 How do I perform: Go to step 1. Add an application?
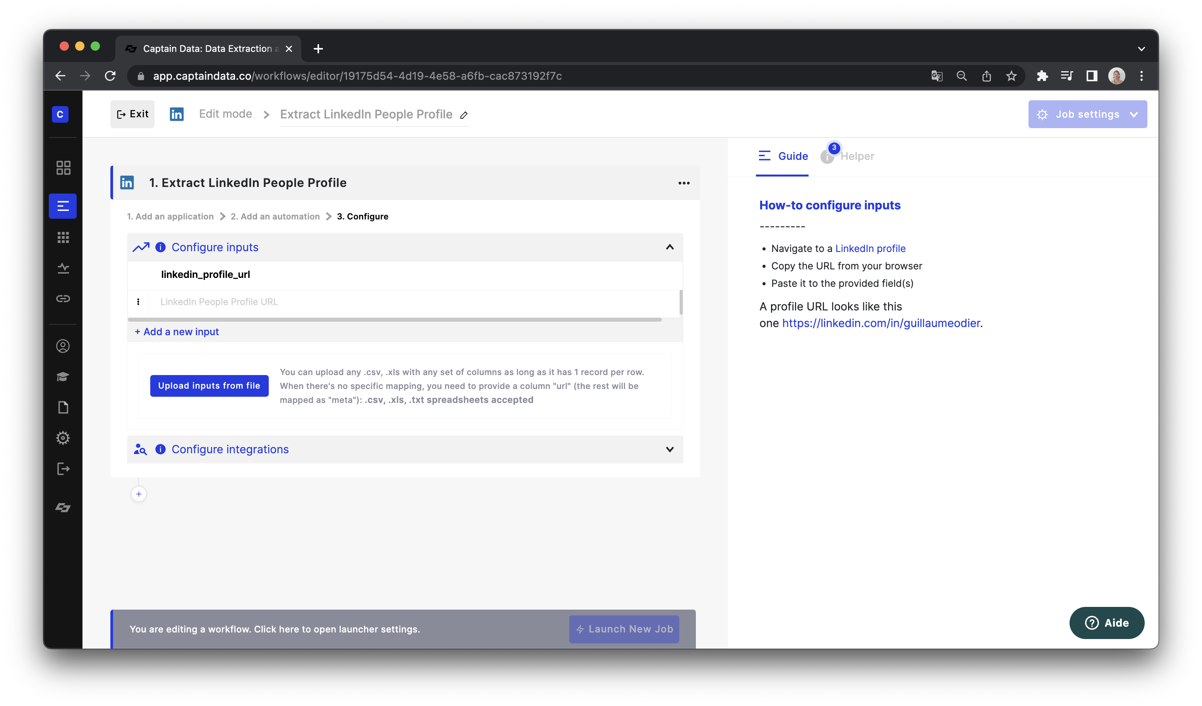point(170,216)
